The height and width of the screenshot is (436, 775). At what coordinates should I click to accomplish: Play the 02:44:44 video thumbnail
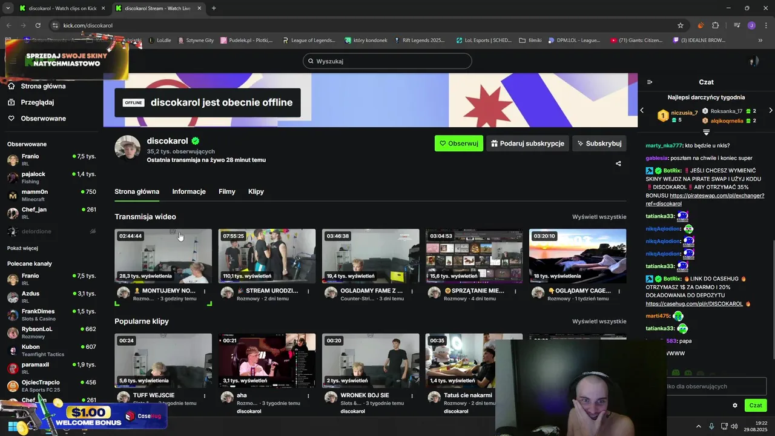click(x=163, y=256)
